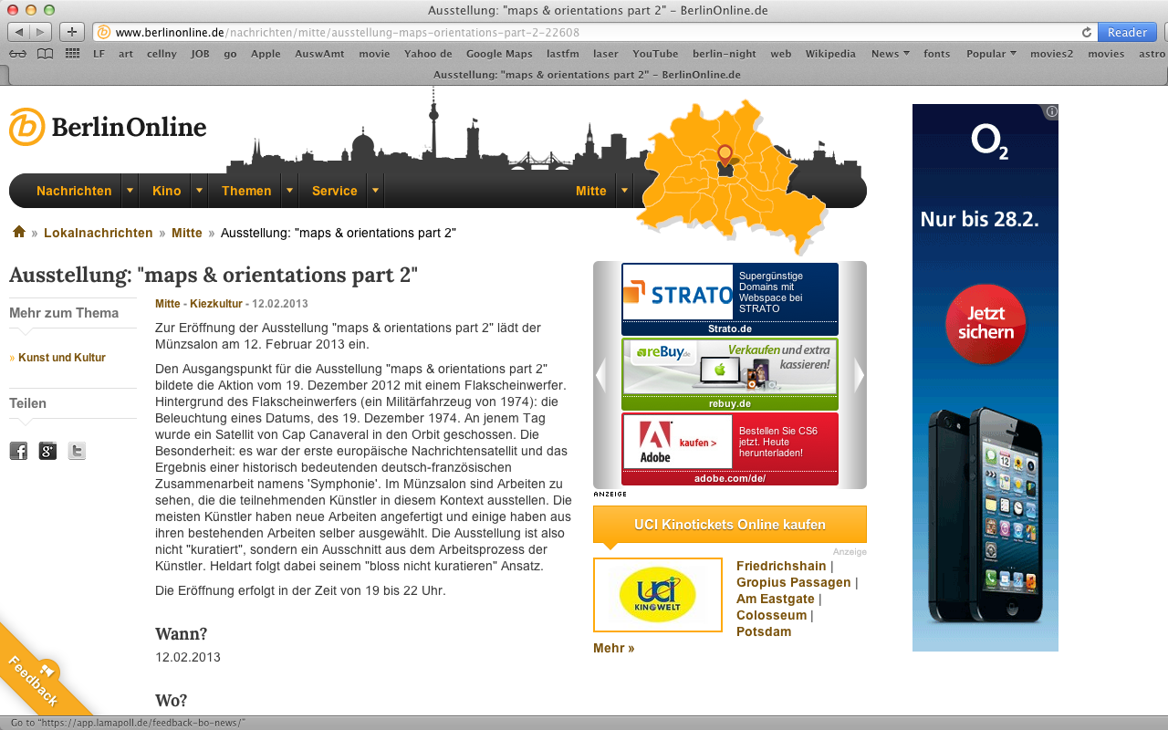This screenshot has width=1168, height=730.
Task: Show previous ad with left carousel arrow
Action: [x=600, y=375]
